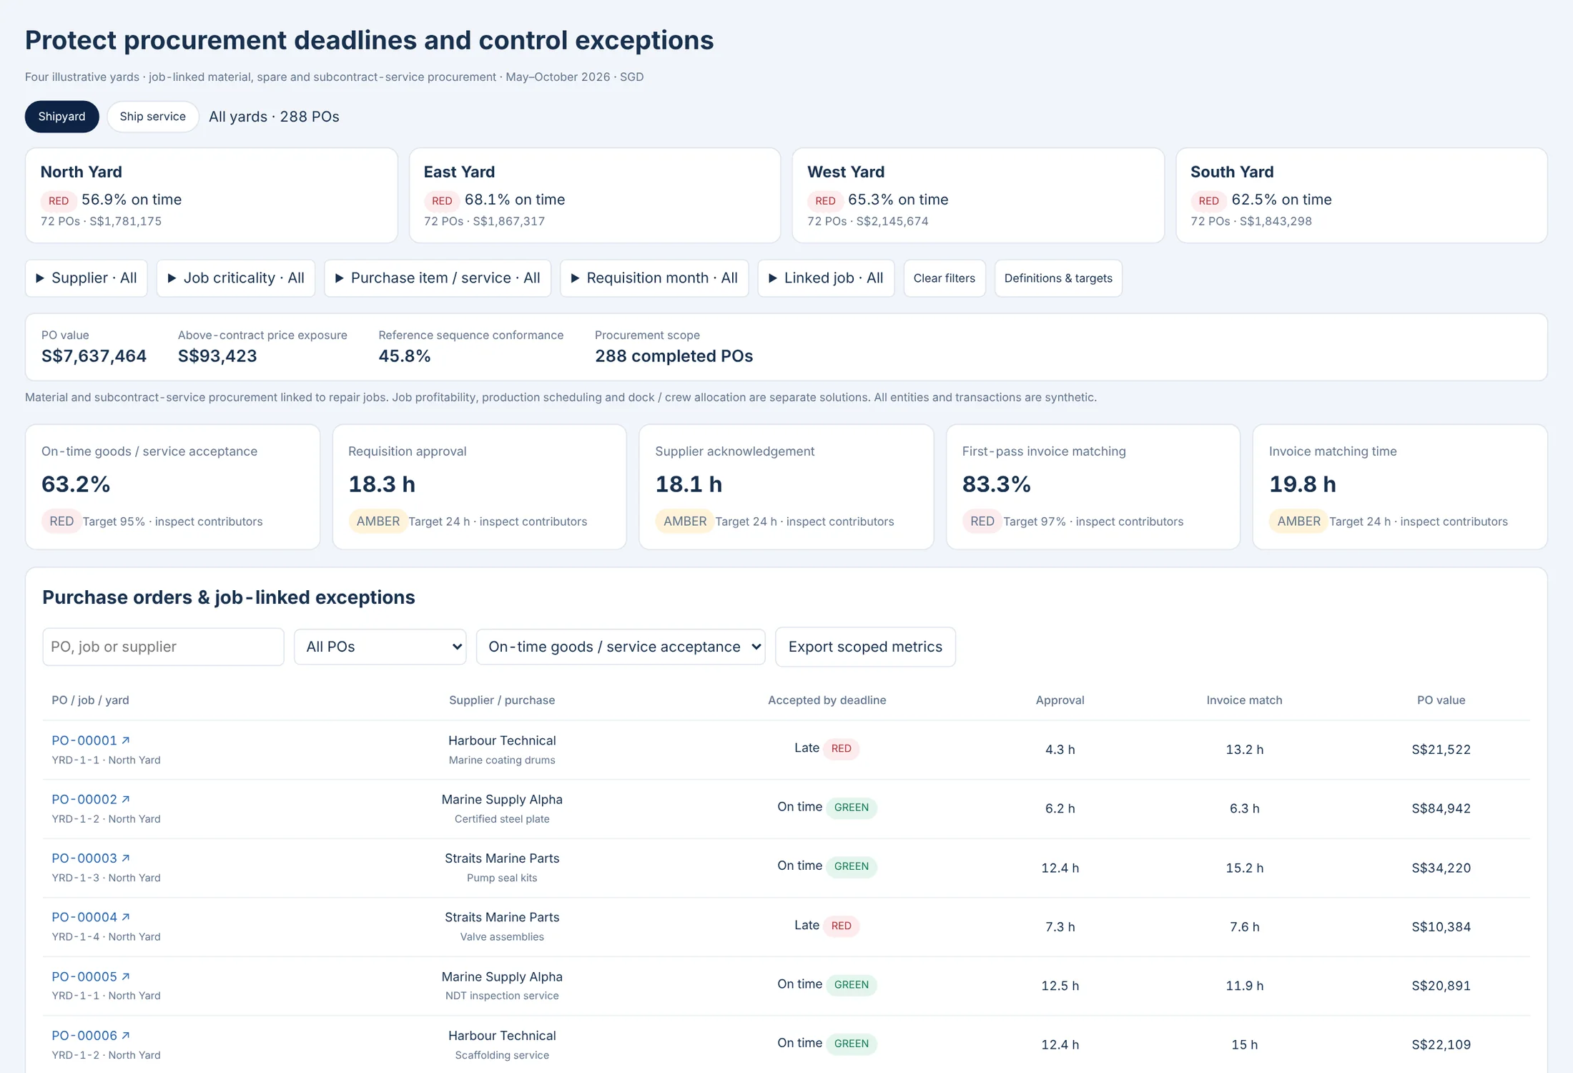Click the Scaffolding service text
Screen dimensions: 1573x1073
coord(502,1055)
